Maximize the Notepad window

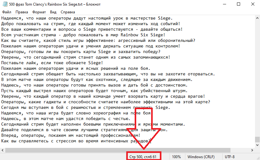[238, 4]
